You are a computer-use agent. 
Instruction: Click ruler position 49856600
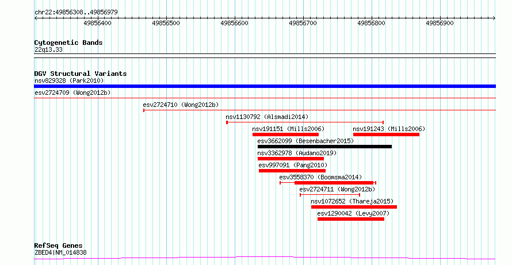click(235, 23)
